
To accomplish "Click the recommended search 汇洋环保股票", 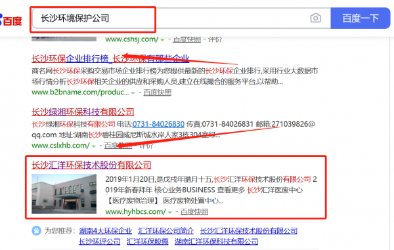I will point(148,241).
